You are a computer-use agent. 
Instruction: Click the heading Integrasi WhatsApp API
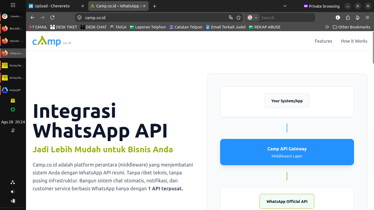[100, 121]
